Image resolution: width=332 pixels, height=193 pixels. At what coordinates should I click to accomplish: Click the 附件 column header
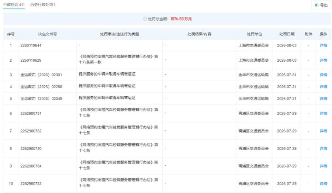[x=308, y=34]
